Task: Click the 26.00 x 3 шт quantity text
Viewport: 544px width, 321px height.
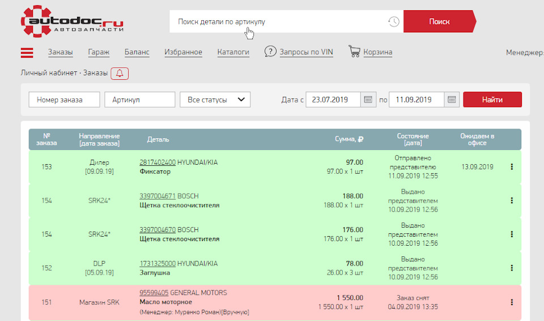Action: [345, 273]
